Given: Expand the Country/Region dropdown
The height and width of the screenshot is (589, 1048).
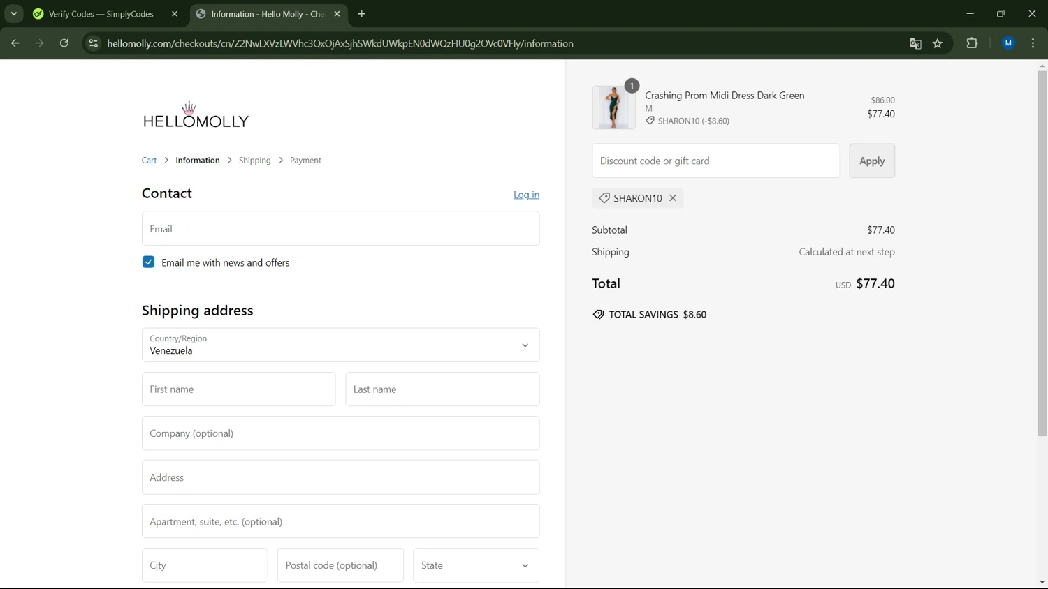Looking at the screenshot, I should [340, 345].
